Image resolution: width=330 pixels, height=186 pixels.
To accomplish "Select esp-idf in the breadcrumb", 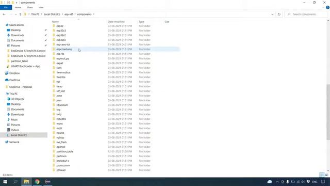I will click(69, 14).
